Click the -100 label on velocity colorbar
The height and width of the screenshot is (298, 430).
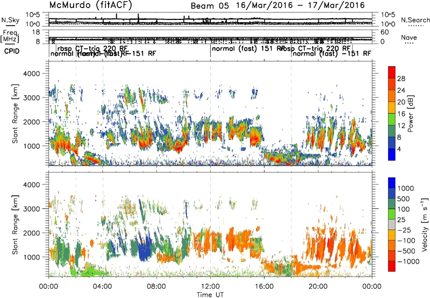406,240
